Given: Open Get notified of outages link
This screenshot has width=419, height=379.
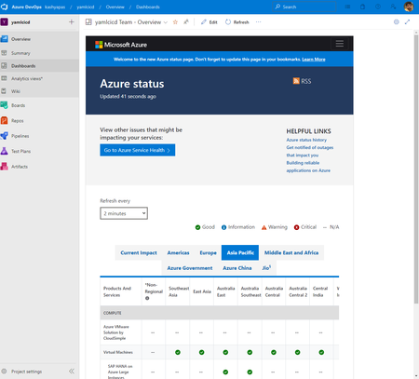Looking at the screenshot, I should (x=310, y=151).
